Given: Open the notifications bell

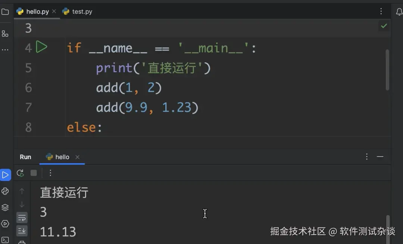Looking at the screenshot, I should point(399,11).
